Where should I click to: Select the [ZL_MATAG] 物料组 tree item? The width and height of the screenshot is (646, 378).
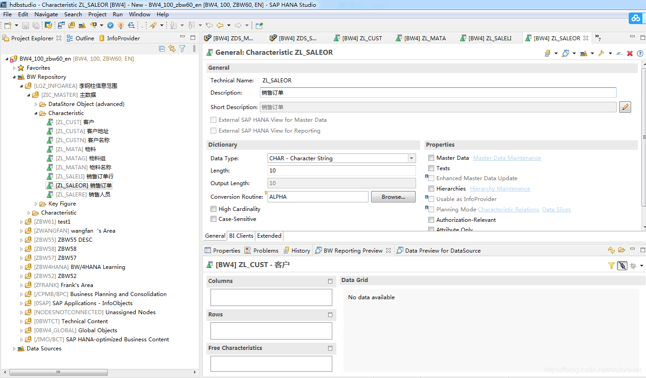point(76,158)
